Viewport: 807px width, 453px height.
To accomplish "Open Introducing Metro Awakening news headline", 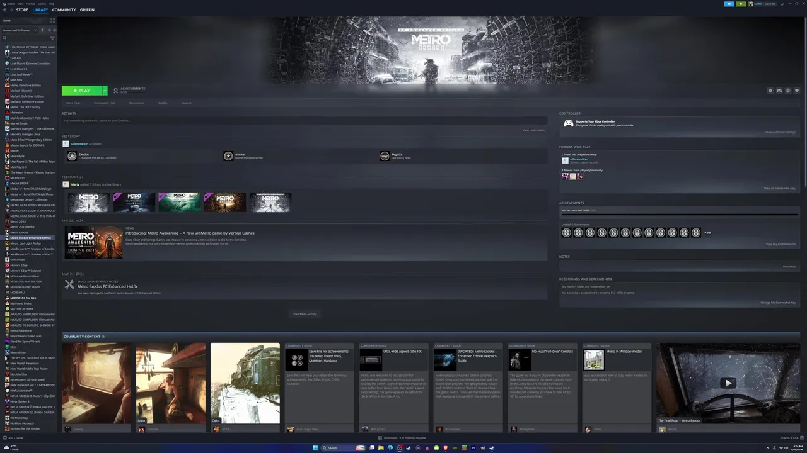I will tap(190, 233).
